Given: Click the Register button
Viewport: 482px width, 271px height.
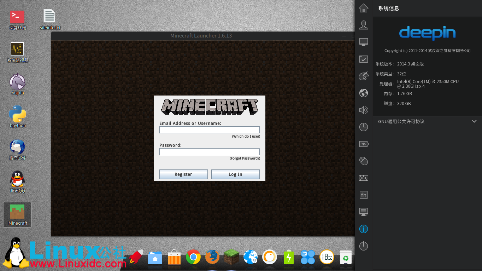Looking at the screenshot, I should (x=183, y=174).
